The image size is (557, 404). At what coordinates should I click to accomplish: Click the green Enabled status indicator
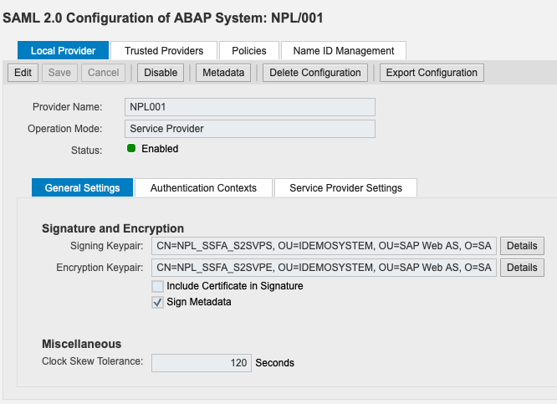131,148
